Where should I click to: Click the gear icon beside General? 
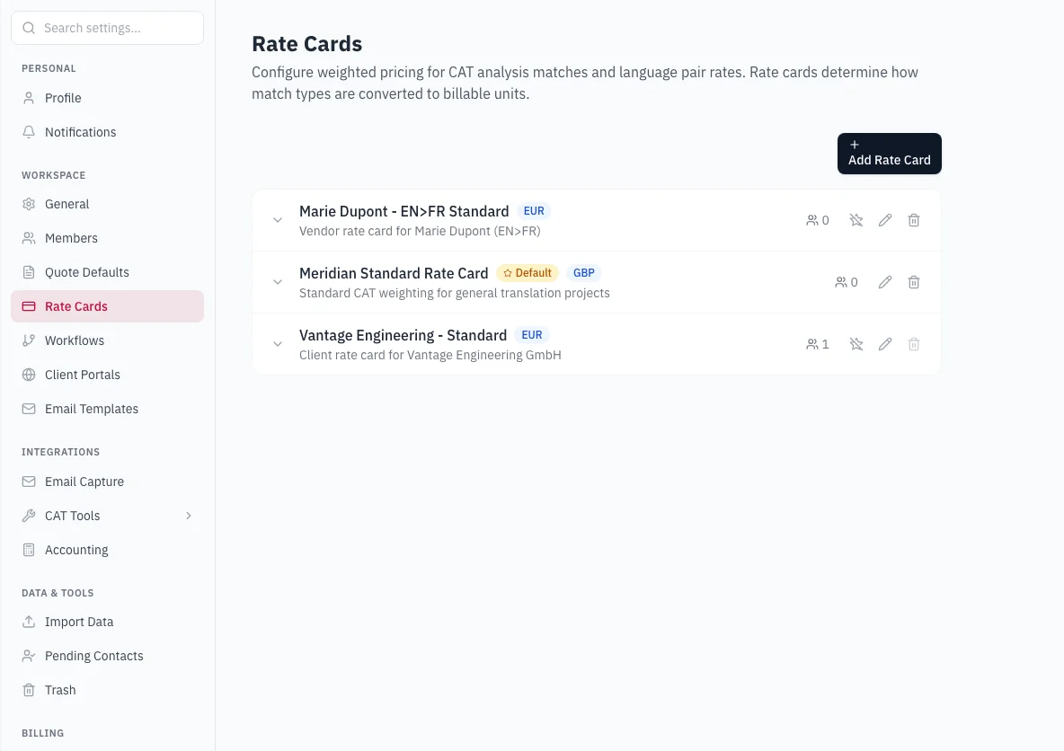(29, 204)
